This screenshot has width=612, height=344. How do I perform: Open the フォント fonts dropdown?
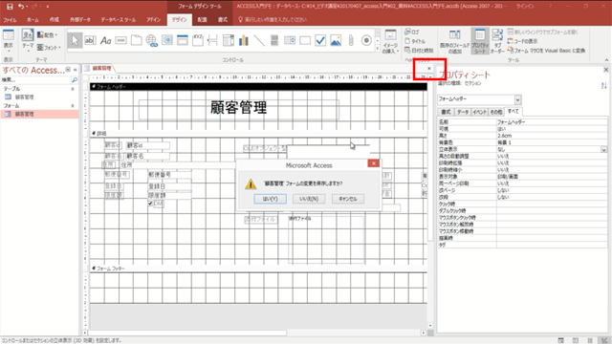click(x=49, y=48)
